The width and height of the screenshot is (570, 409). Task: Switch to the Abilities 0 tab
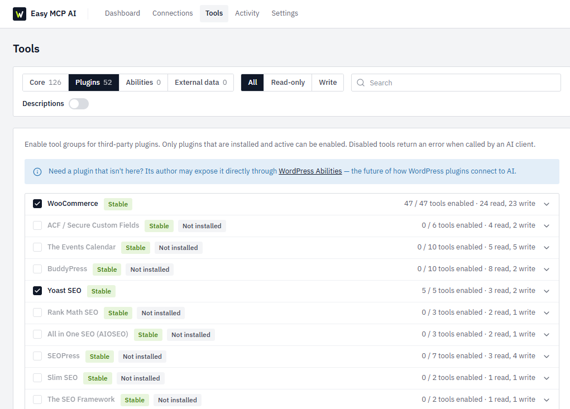pyautogui.click(x=143, y=83)
